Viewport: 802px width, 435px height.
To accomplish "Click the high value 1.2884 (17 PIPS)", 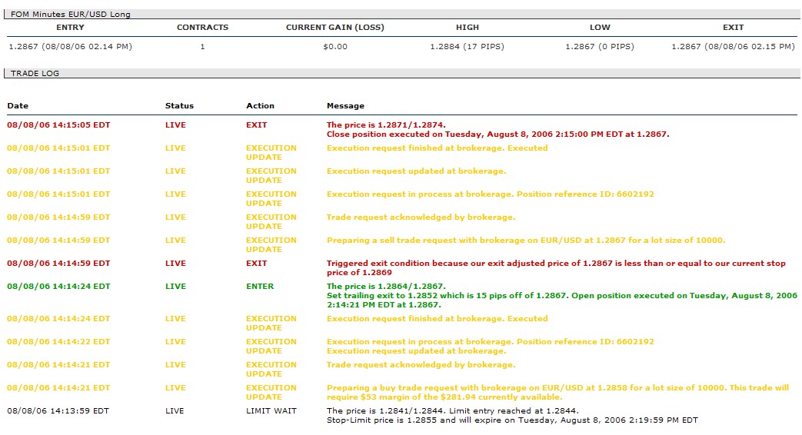I will 467,47.
